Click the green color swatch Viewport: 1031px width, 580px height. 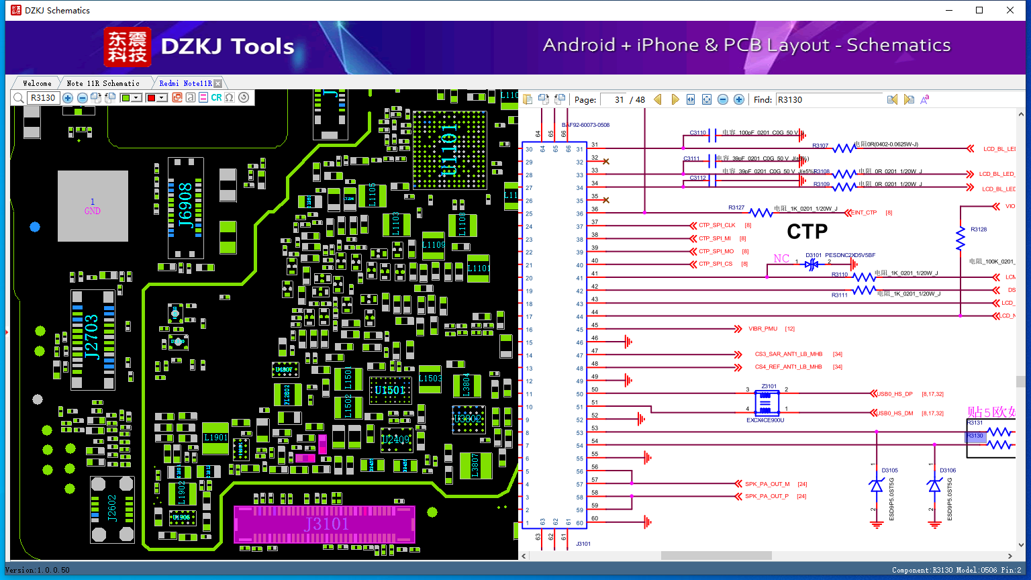coord(126,98)
